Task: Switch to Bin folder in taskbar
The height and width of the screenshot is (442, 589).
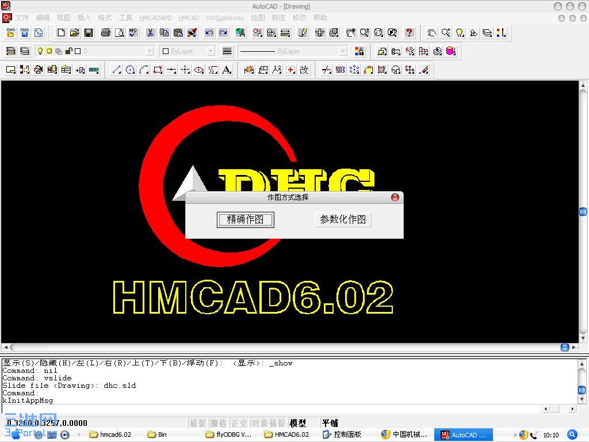Action: pyautogui.click(x=158, y=435)
